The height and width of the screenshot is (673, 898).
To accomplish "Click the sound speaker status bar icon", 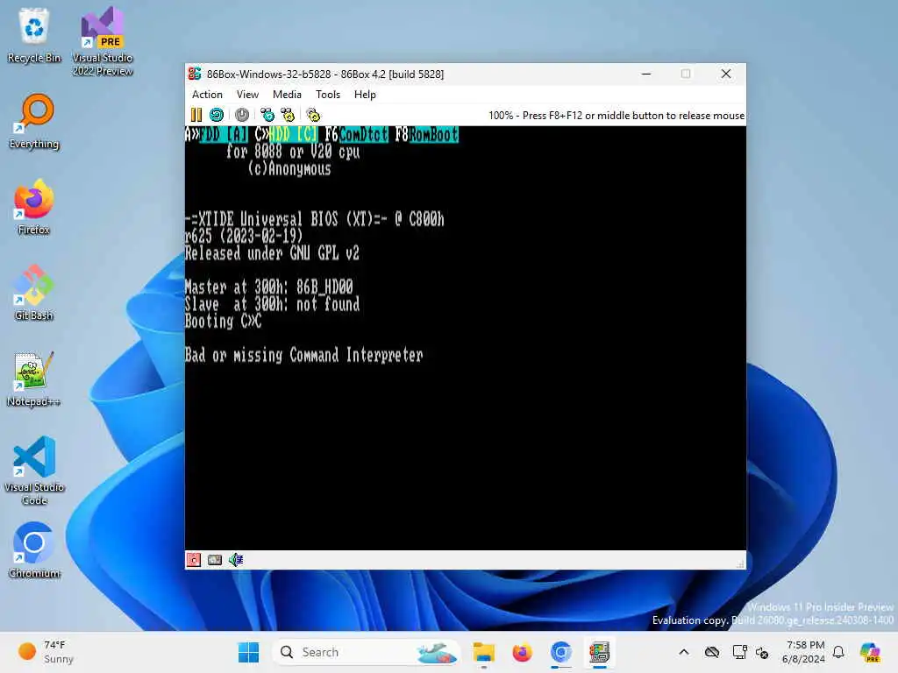I will (x=236, y=560).
